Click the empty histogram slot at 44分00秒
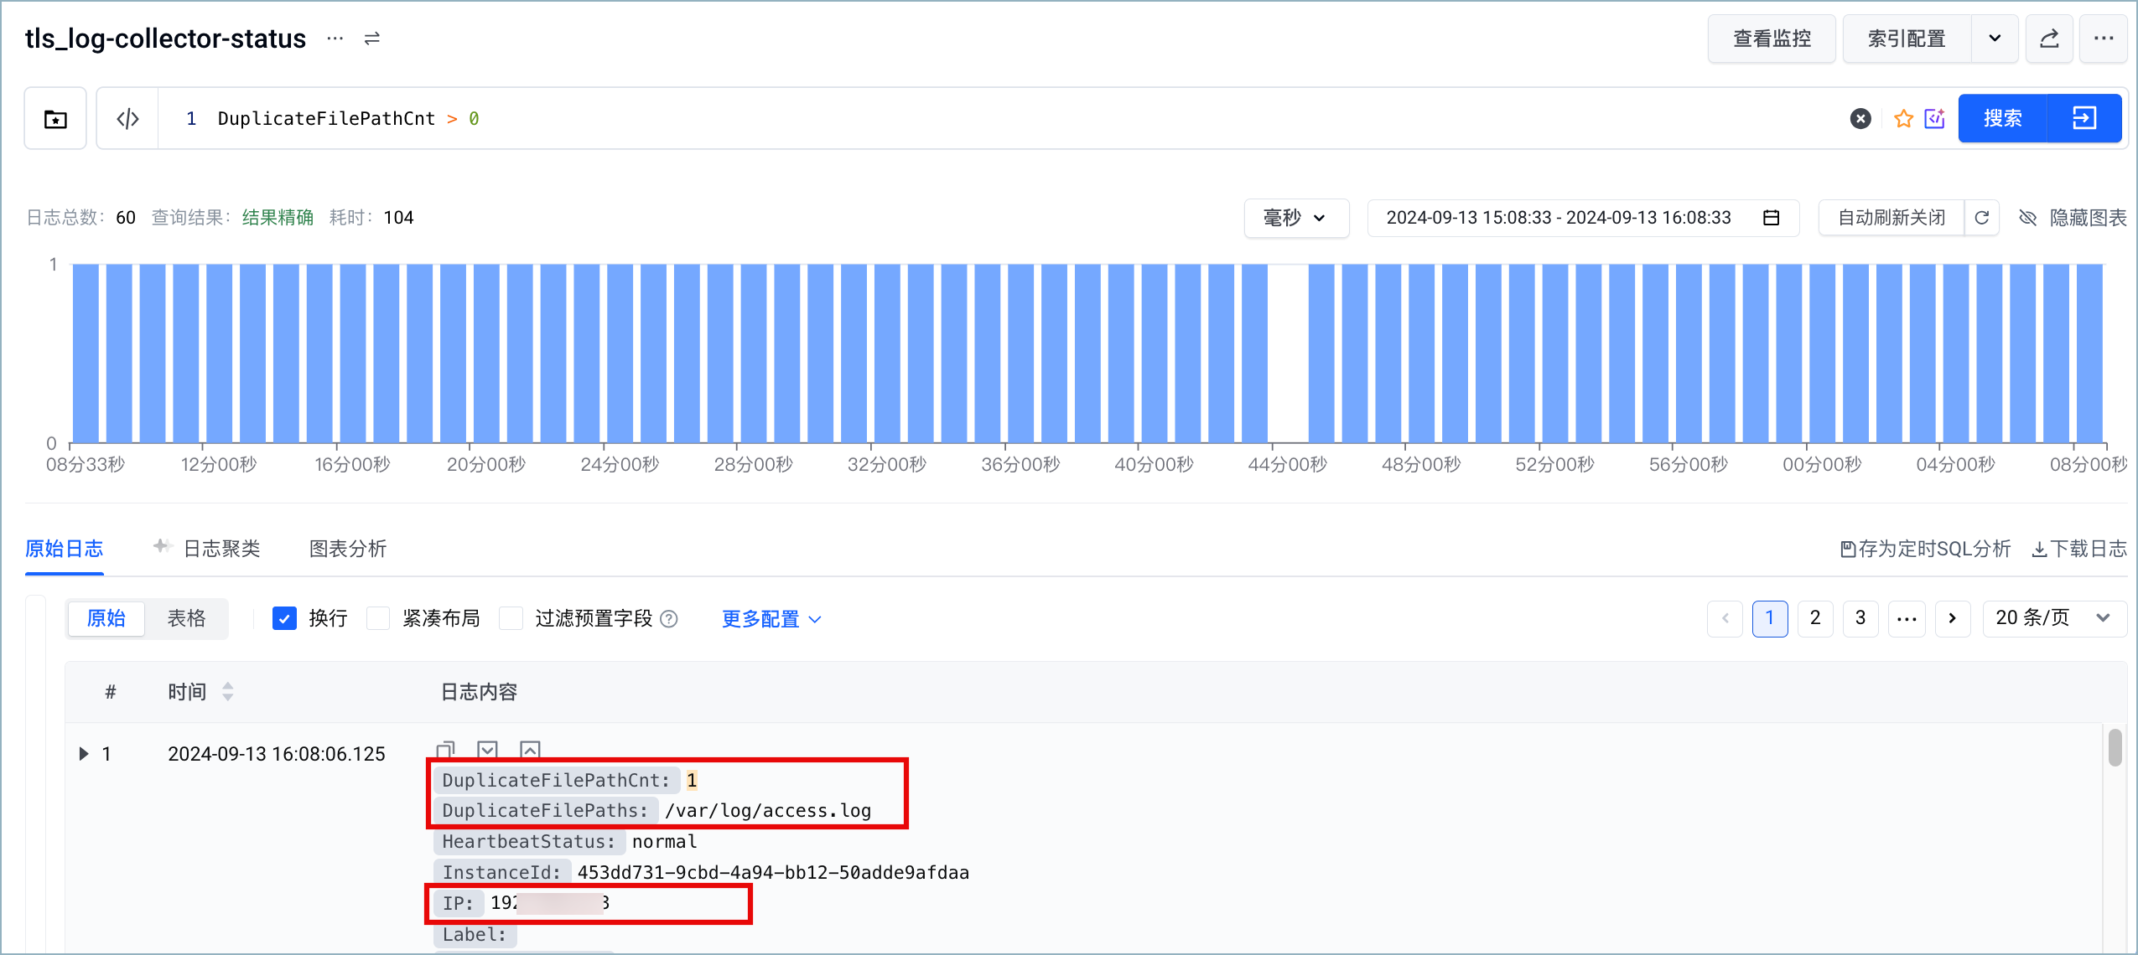 [1288, 354]
